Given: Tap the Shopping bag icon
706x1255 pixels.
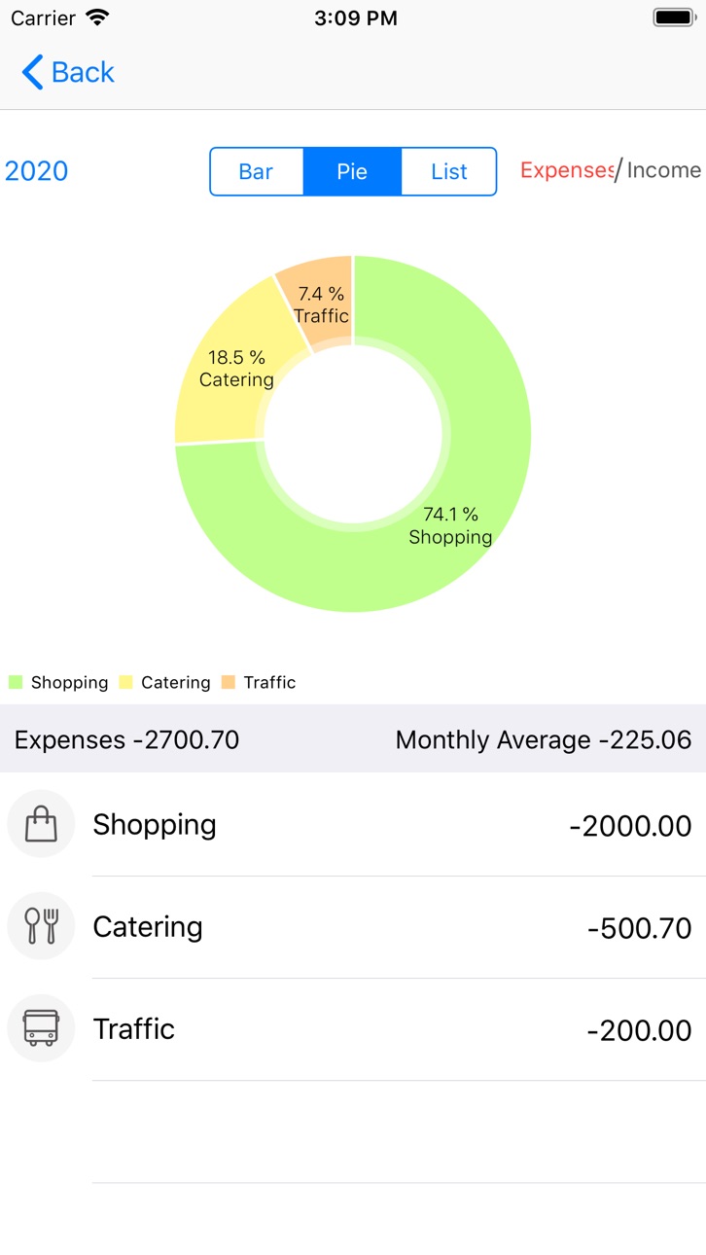Looking at the screenshot, I should coord(41,824).
